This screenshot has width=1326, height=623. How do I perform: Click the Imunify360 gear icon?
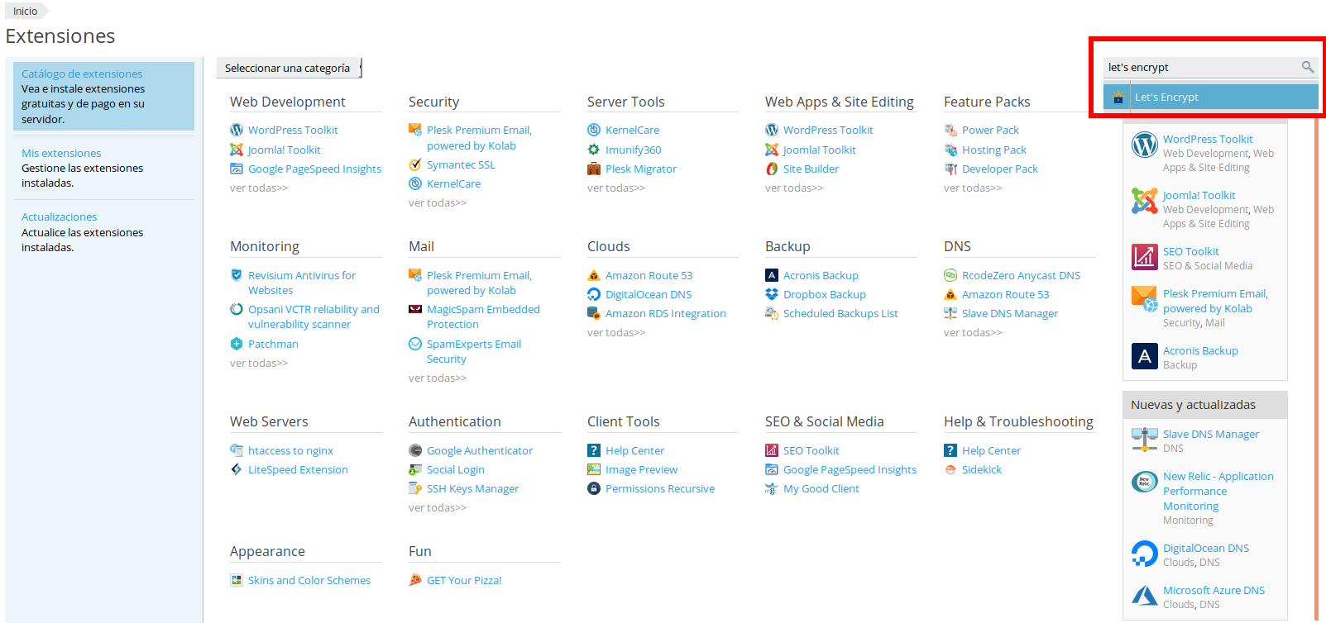point(594,150)
